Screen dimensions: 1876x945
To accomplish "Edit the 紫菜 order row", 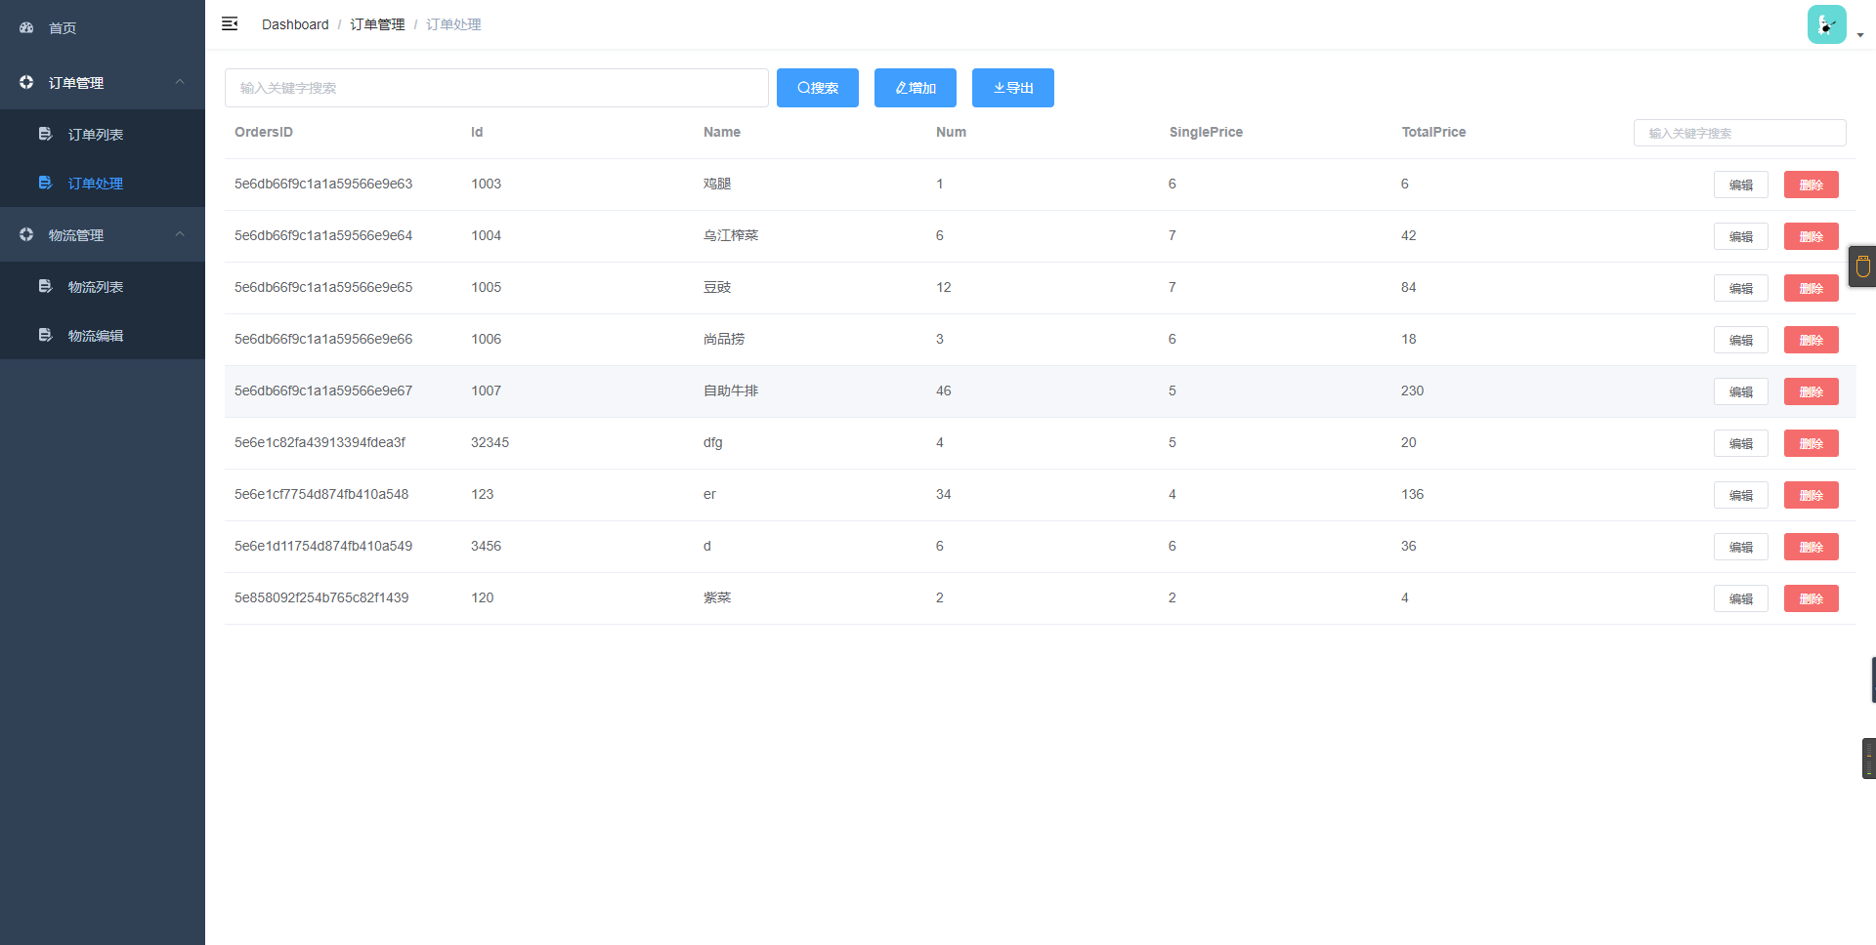I will pyautogui.click(x=1741, y=598).
